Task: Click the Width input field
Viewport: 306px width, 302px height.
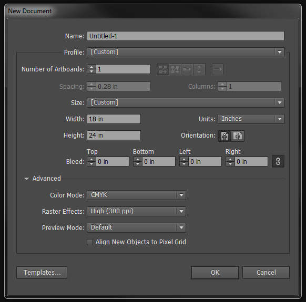Action: click(114, 119)
